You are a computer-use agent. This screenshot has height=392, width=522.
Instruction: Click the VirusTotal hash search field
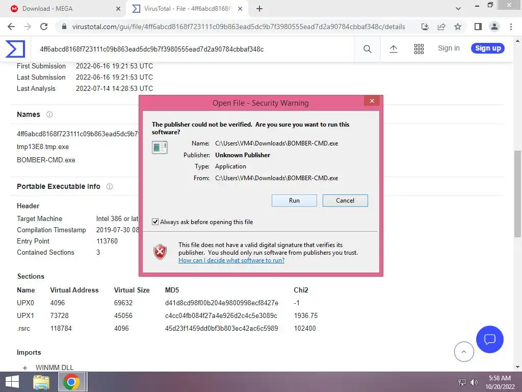[193, 50]
